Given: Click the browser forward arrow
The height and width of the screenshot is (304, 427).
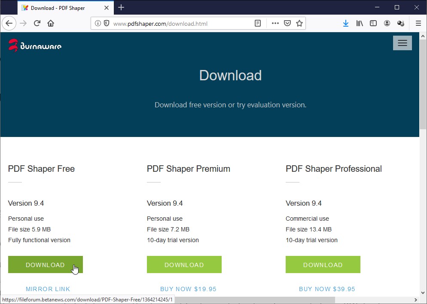Looking at the screenshot, I should tap(23, 23).
